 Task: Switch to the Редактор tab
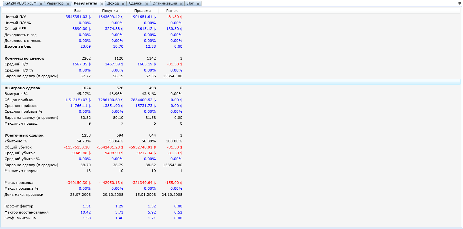point(55,4)
